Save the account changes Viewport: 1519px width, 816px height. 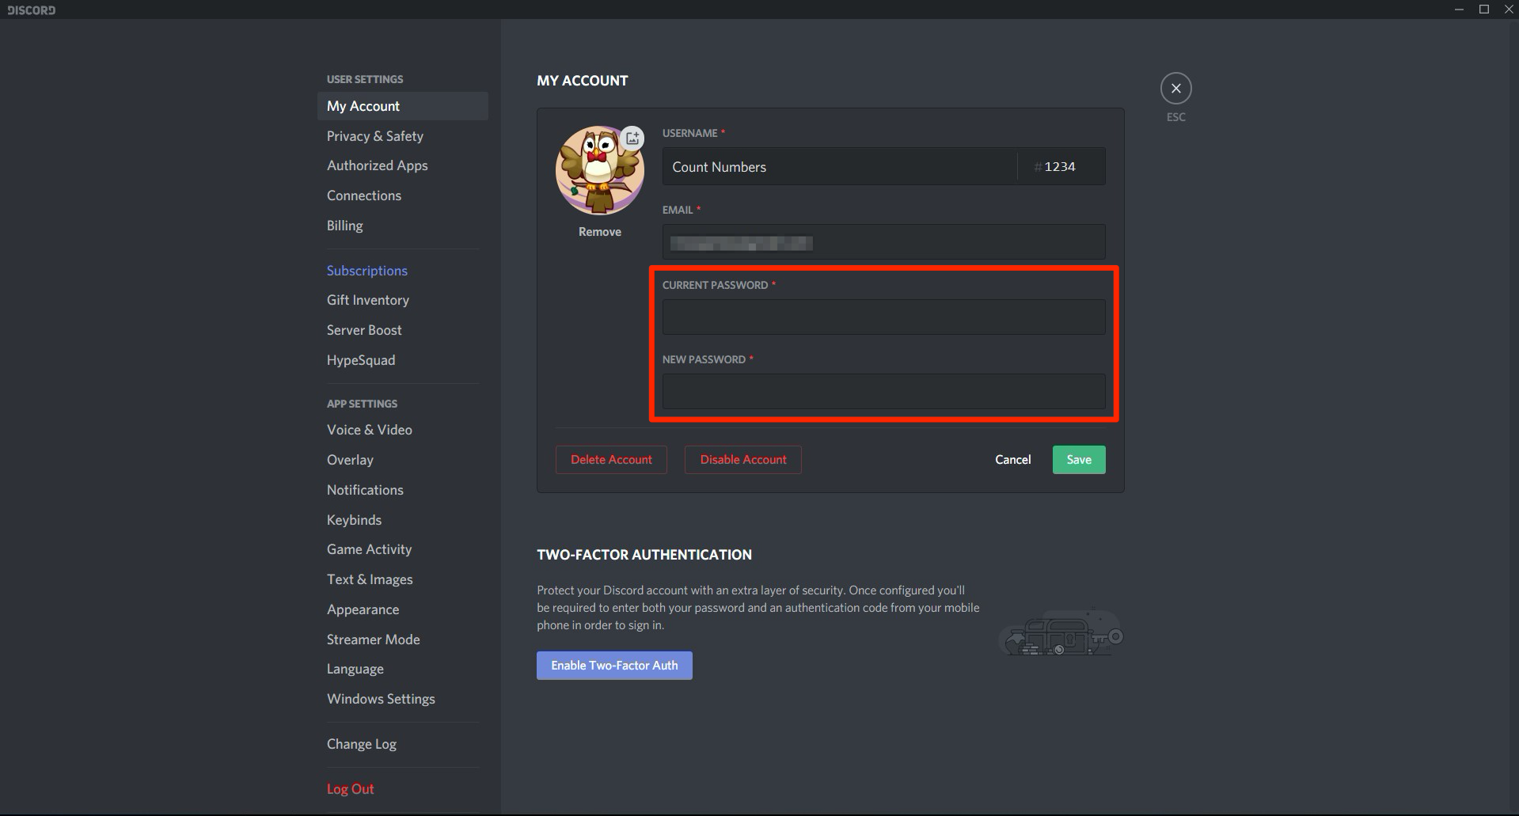click(1079, 460)
